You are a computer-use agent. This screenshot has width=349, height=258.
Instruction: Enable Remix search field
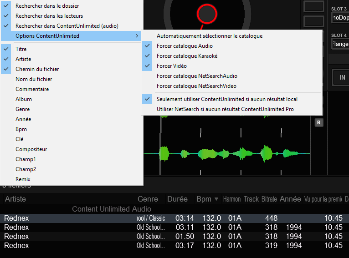coord(72,179)
